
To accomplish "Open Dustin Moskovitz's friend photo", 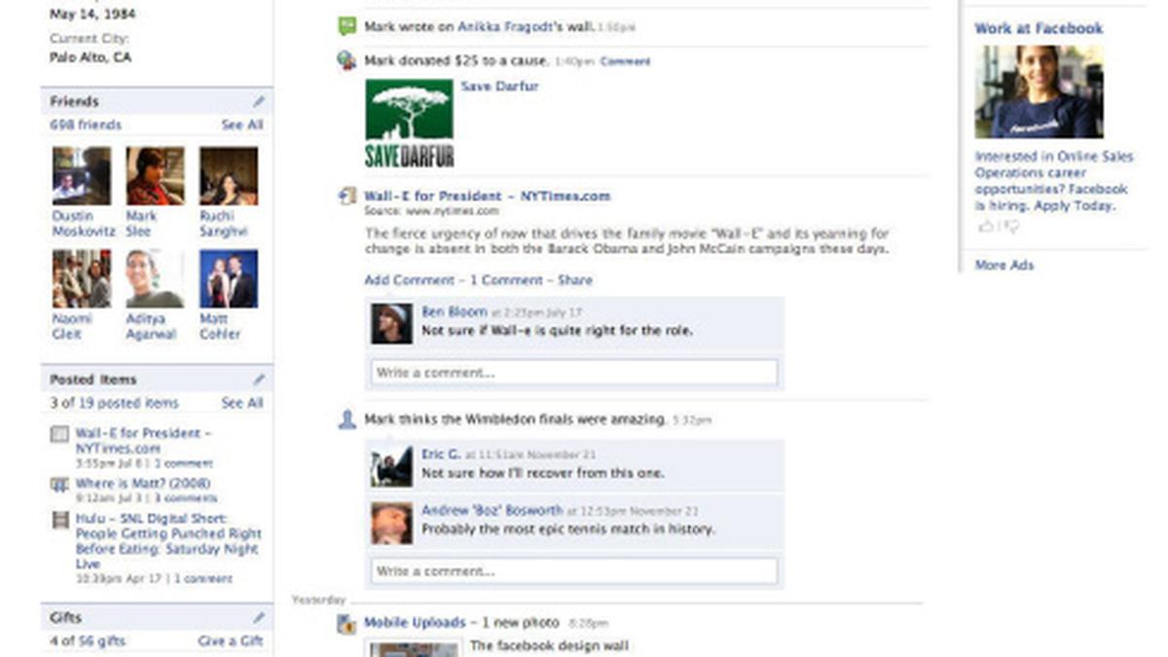I will click(x=82, y=175).
